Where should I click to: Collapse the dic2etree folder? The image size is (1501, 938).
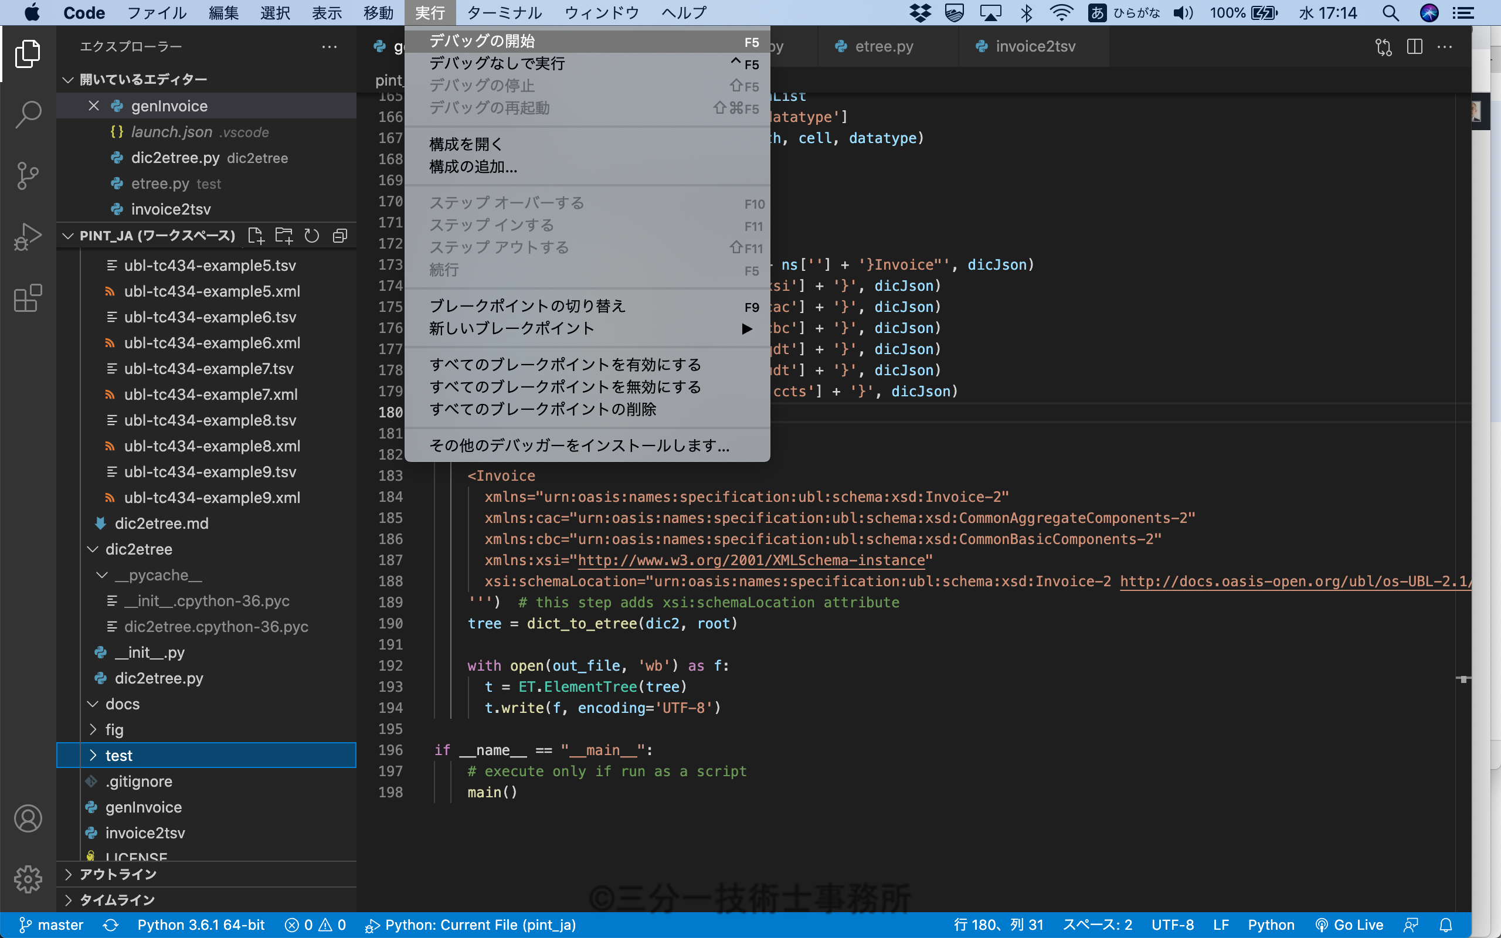pyautogui.click(x=93, y=549)
